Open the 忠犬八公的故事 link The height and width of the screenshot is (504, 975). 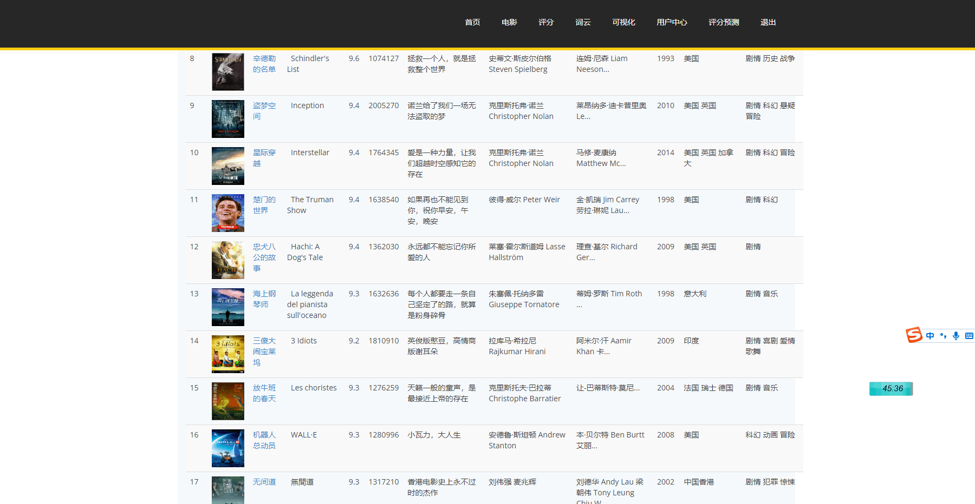coord(264,257)
